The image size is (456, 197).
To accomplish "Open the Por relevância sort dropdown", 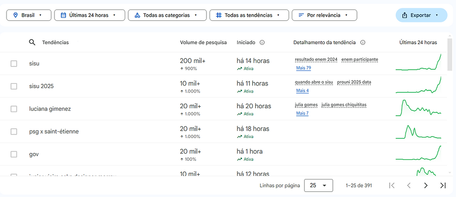I will coord(325,15).
